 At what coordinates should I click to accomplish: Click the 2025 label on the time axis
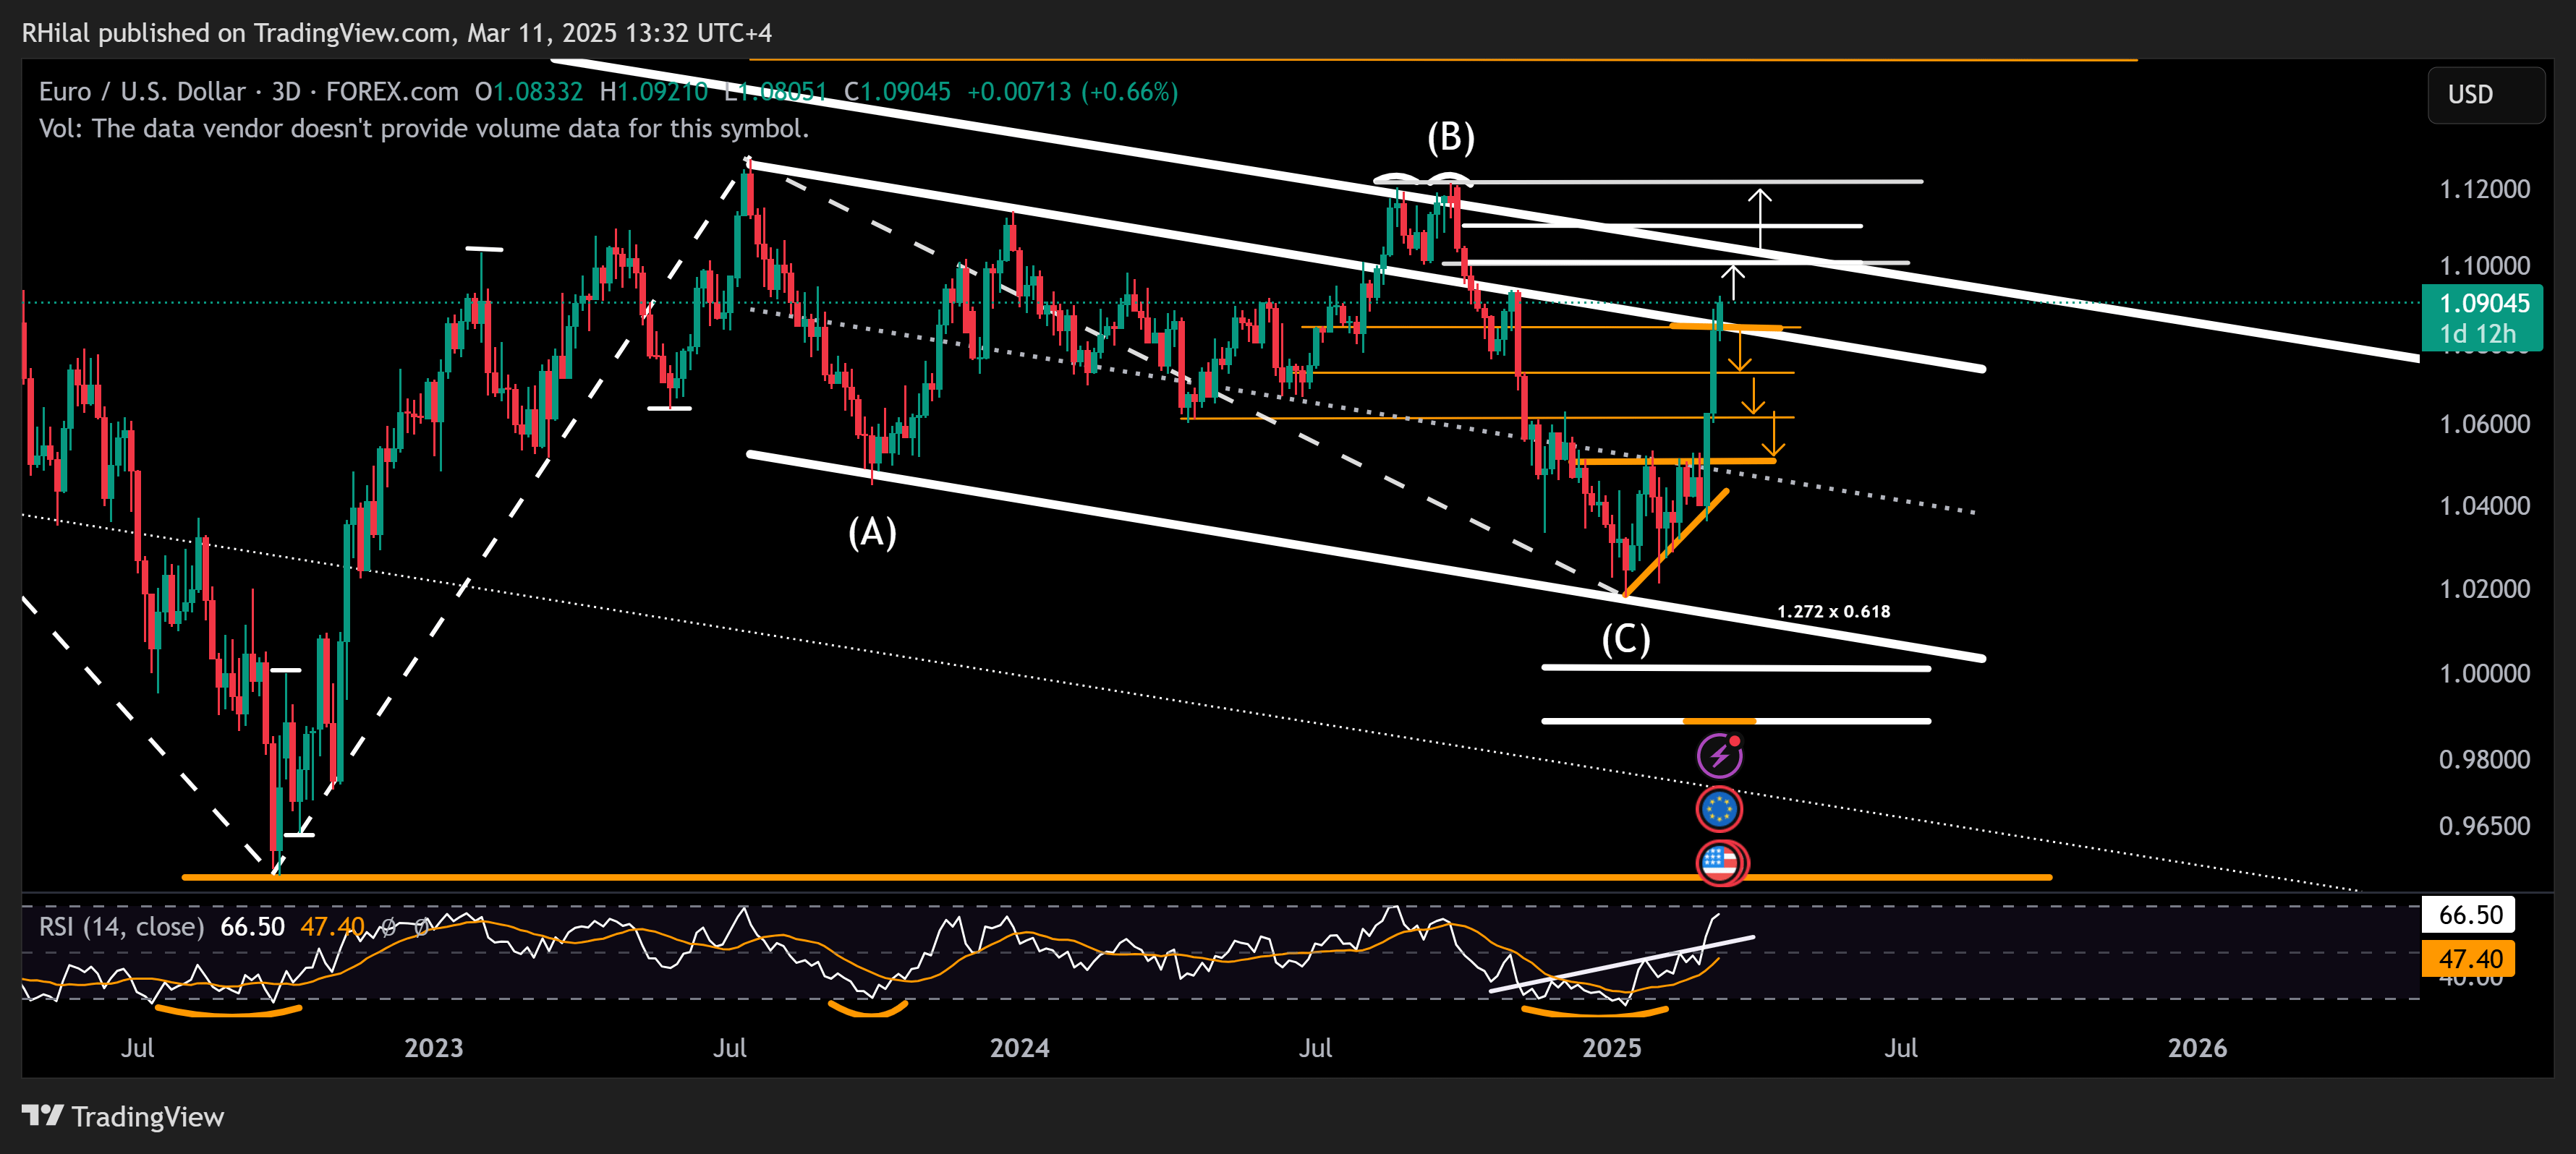coord(1611,1048)
